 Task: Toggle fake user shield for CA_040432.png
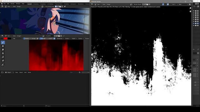pyautogui.click(x=56, y=7)
